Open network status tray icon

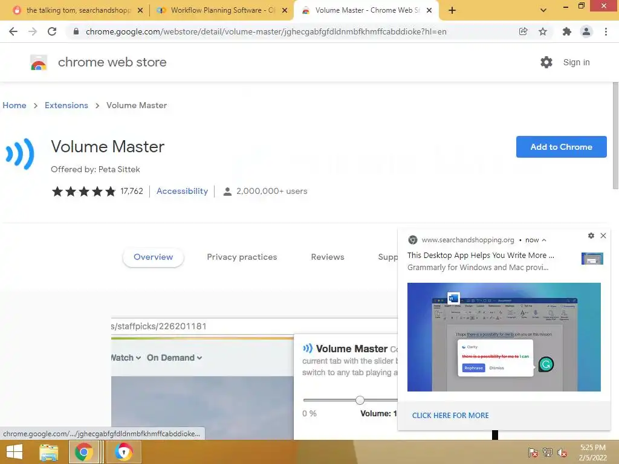548,452
